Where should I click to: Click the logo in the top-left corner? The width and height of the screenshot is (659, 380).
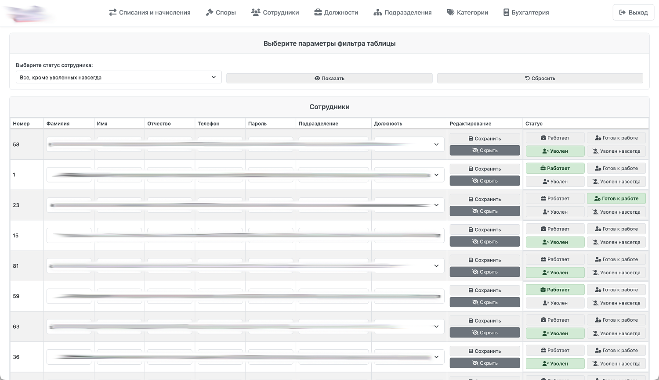point(29,13)
